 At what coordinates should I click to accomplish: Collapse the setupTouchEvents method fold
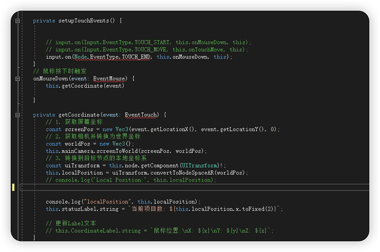[18, 21]
